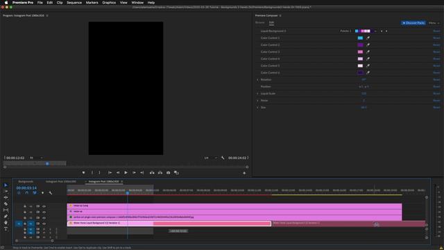
Task: Toggle Linked Selection in the timeline
Action: coord(35,193)
